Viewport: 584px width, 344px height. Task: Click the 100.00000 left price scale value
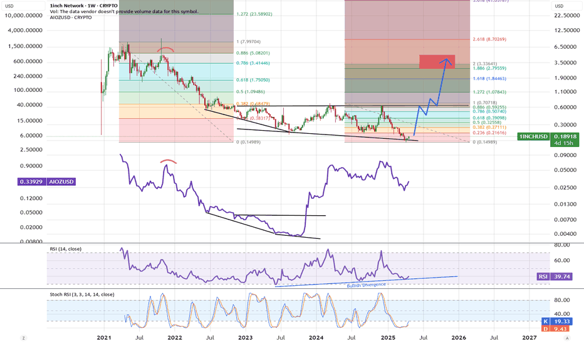pyautogui.click(x=28, y=90)
